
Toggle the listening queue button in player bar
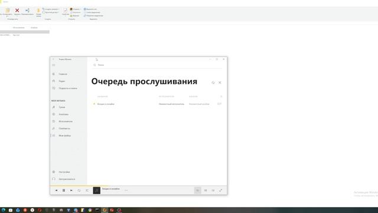point(197,191)
